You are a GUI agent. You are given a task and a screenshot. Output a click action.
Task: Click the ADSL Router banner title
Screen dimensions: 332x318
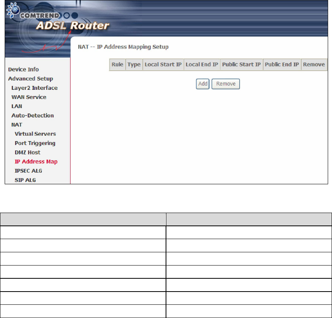(x=73, y=26)
